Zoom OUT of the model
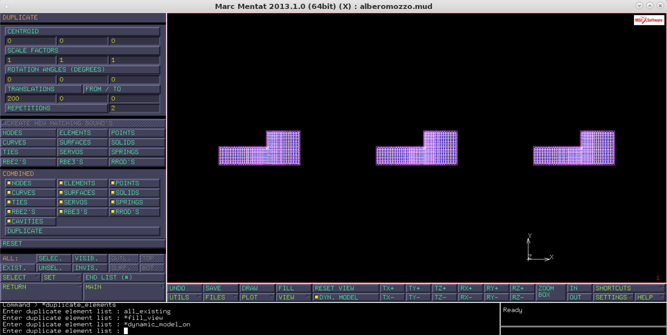Image resolution: width=667 pixels, height=335 pixels. click(579, 298)
